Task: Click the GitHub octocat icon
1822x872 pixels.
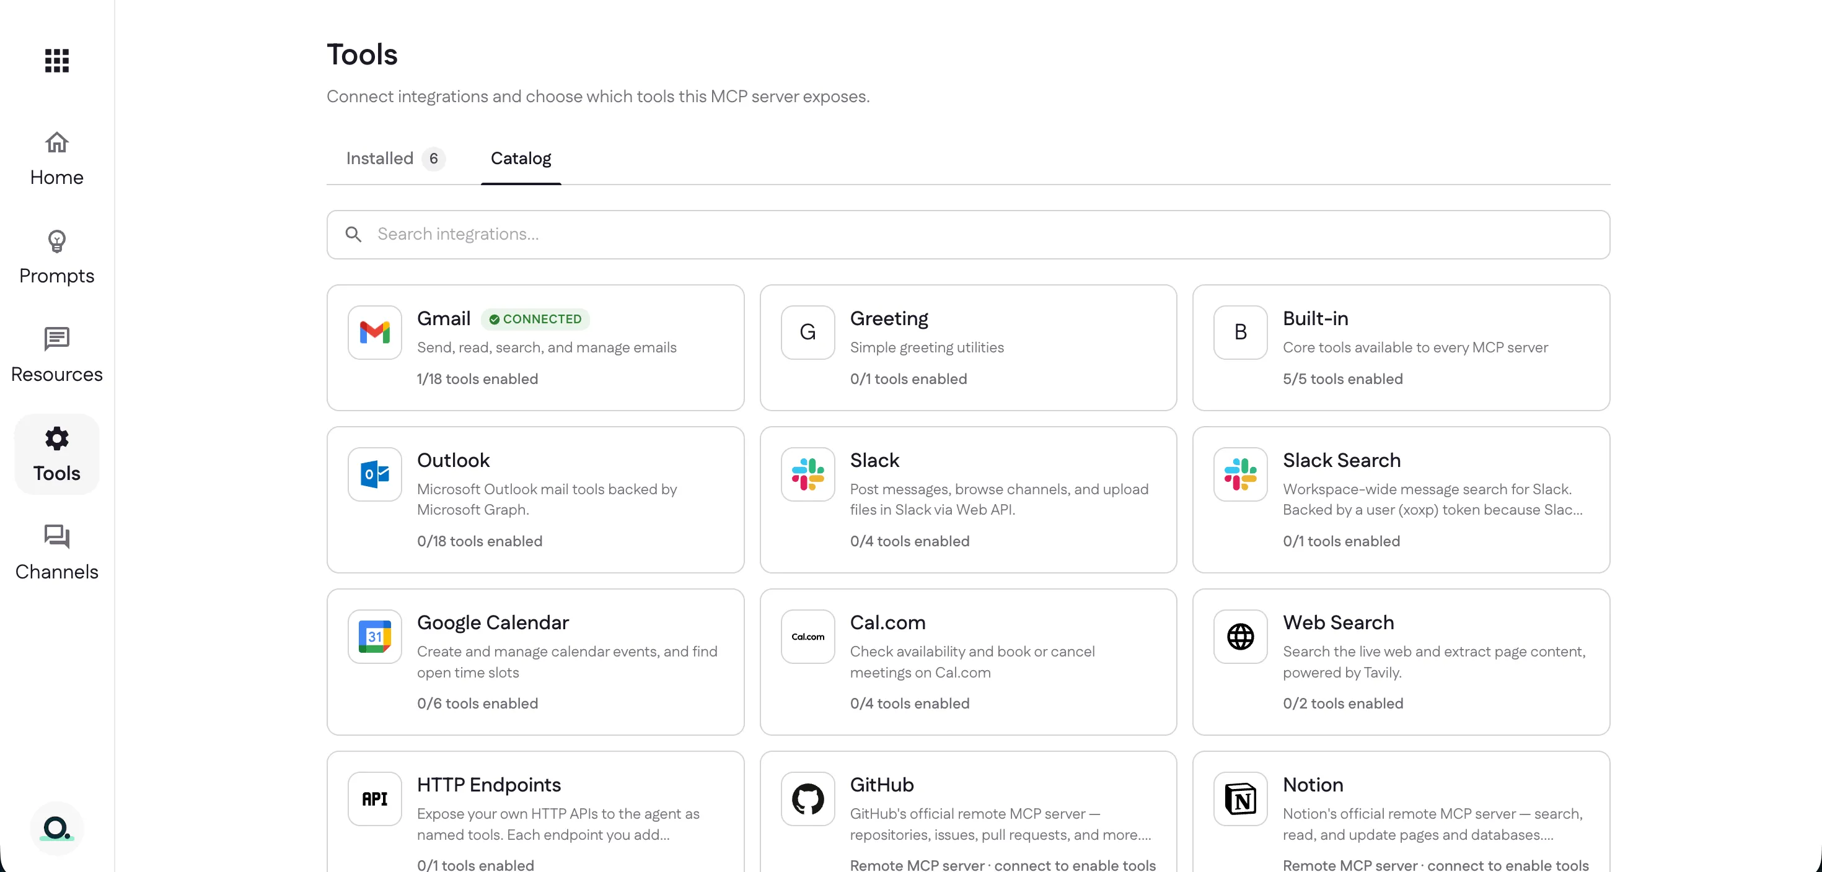Action: (x=808, y=799)
